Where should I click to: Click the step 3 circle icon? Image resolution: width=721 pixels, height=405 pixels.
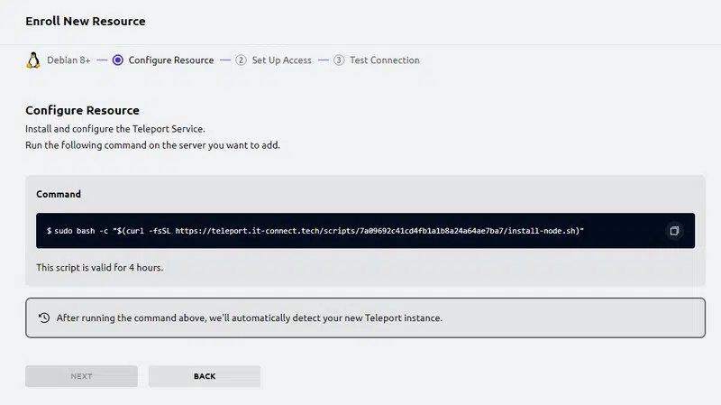coord(339,60)
